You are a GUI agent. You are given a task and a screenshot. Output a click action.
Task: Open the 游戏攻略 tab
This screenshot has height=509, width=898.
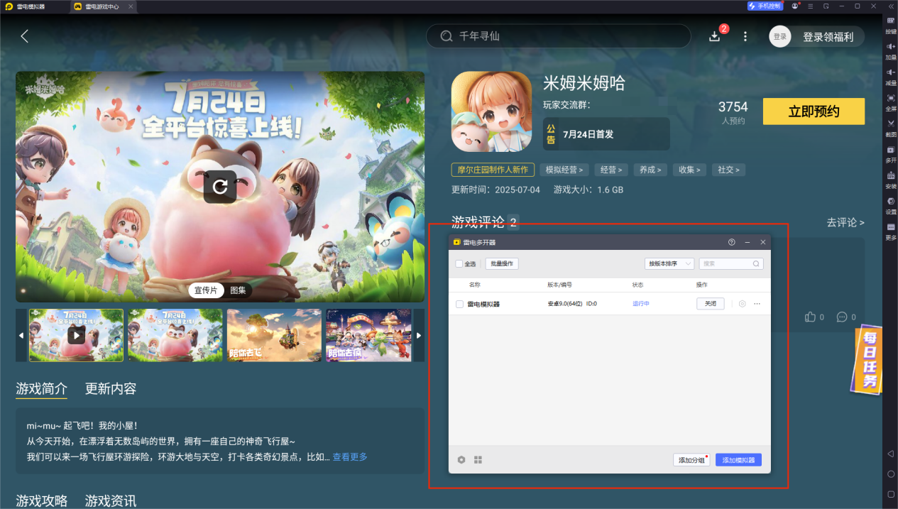coord(42,500)
